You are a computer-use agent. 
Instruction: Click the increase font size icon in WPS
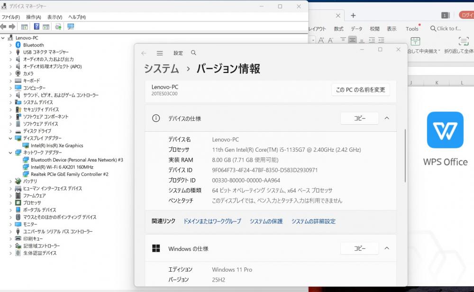coord(321,40)
